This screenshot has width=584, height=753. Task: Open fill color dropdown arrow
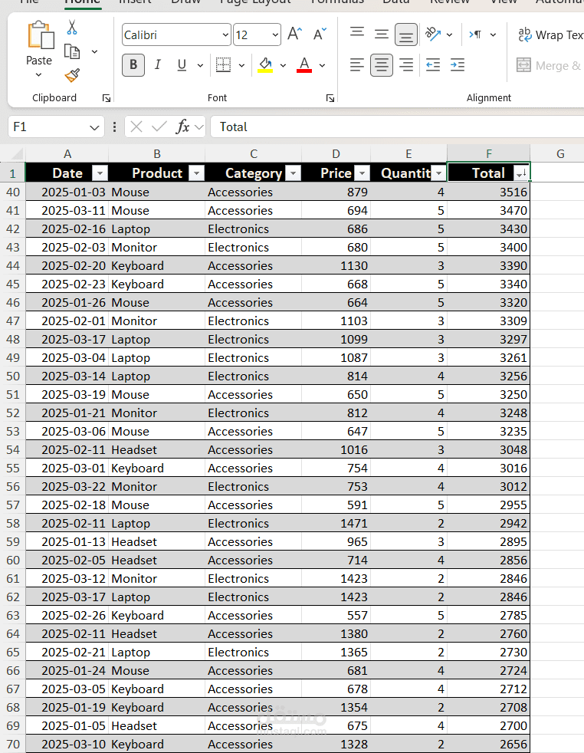coord(283,65)
